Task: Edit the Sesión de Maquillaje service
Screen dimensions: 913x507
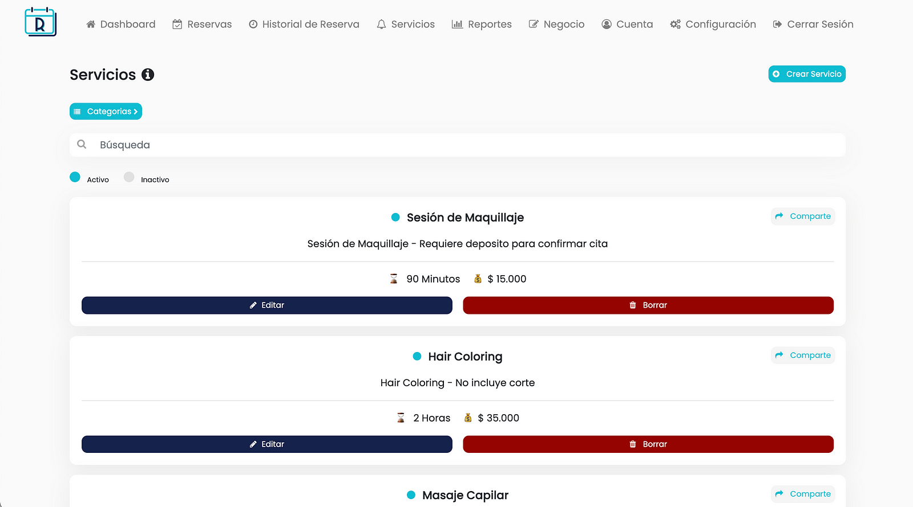Action: point(267,305)
